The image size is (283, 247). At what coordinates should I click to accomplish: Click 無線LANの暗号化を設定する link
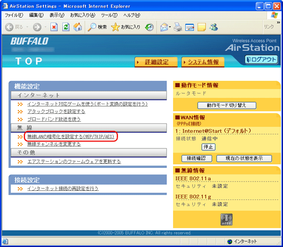70,136
